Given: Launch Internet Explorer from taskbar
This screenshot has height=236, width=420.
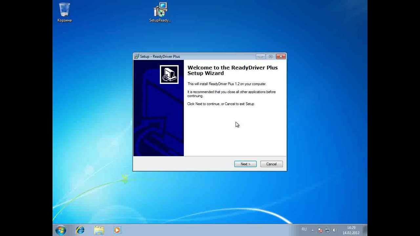Looking at the screenshot, I should tap(80, 230).
